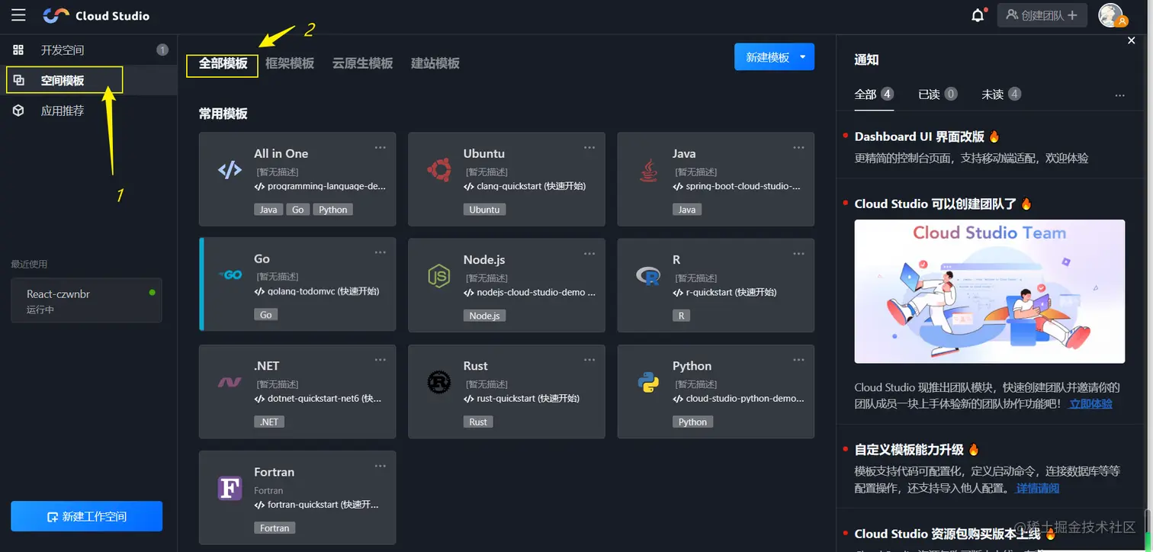Select the All in One template icon
The height and width of the screenshot is (552, 1153).
(230, 170)
